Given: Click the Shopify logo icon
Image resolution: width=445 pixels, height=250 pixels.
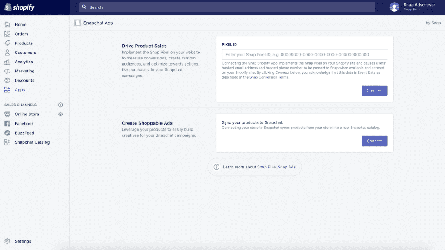Looking at the screenshot, I should pyautogui.click(x=7, y=7).
